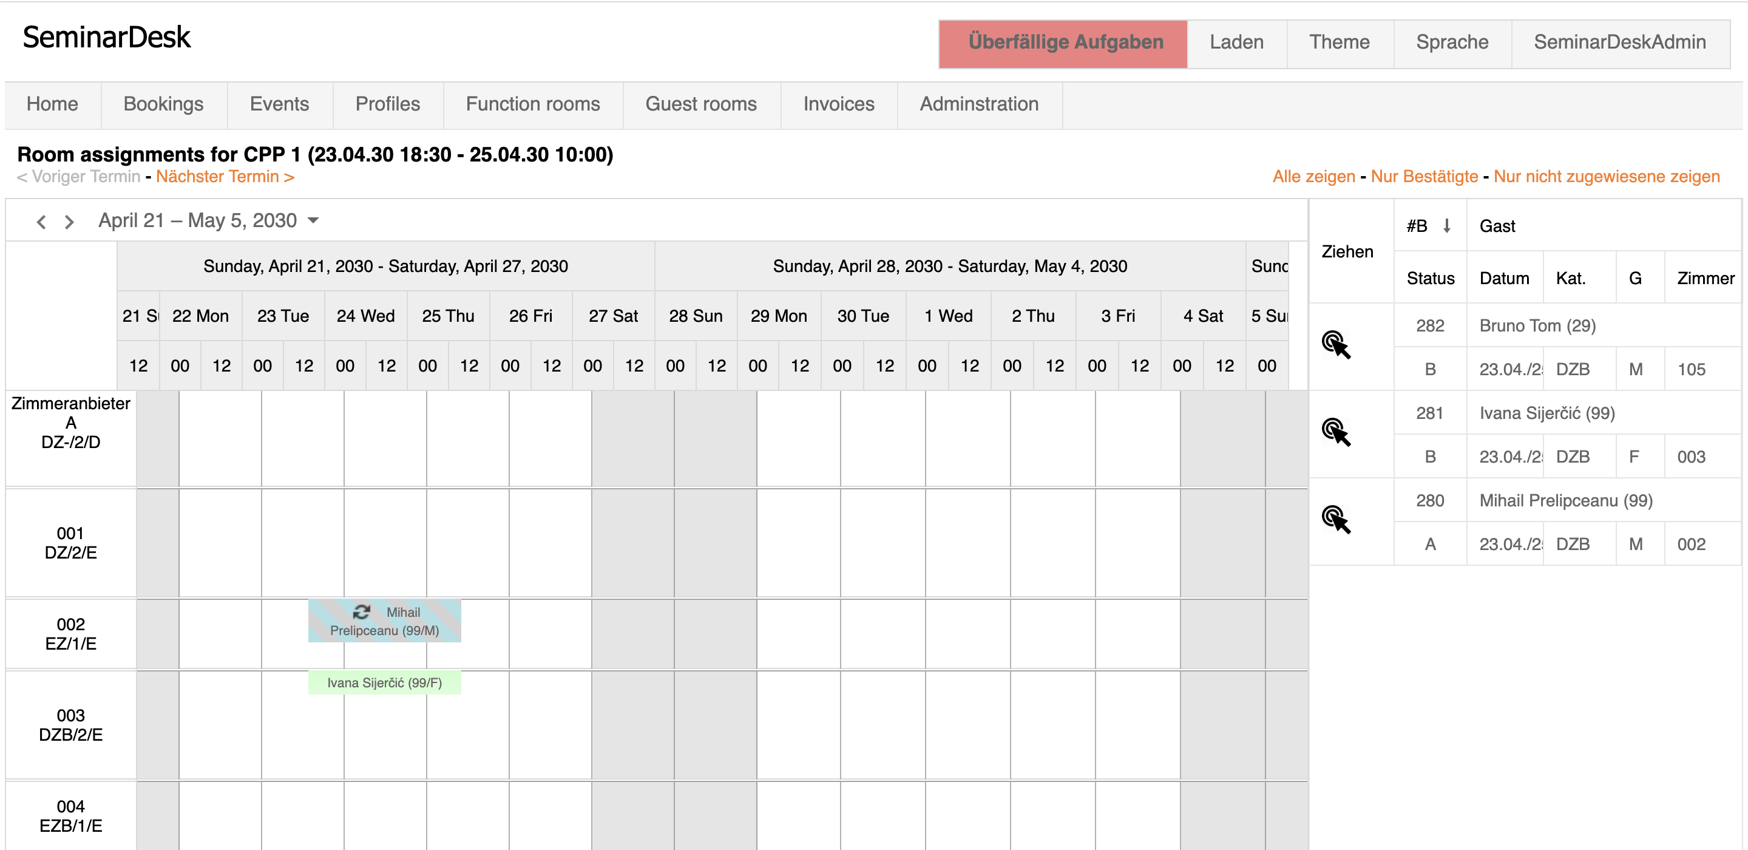Open the Theme menu
Image resolution: width=1748 pixels, height=850 pixels.
[1339, 42]
